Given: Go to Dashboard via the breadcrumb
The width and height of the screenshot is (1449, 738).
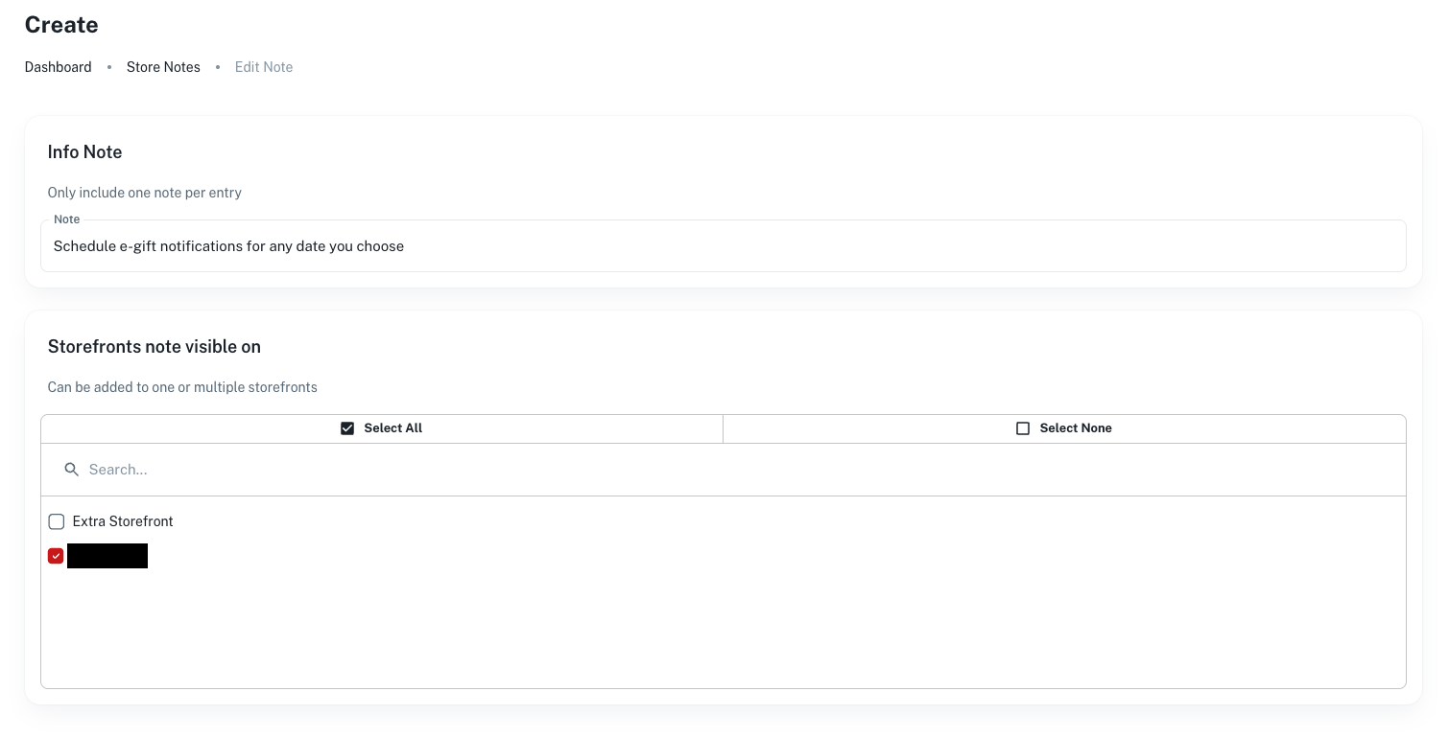Looking at the screenshot, I should coord(59,67).
